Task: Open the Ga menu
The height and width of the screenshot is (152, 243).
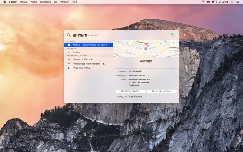Action: click(56, 2)
